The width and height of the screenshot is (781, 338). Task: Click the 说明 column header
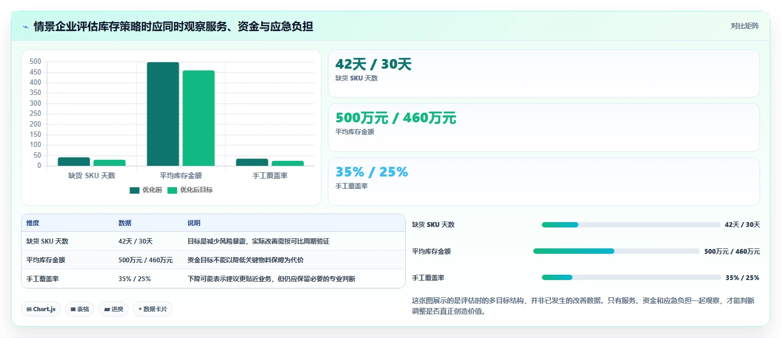pyautogui.click(x=194, y=223)
